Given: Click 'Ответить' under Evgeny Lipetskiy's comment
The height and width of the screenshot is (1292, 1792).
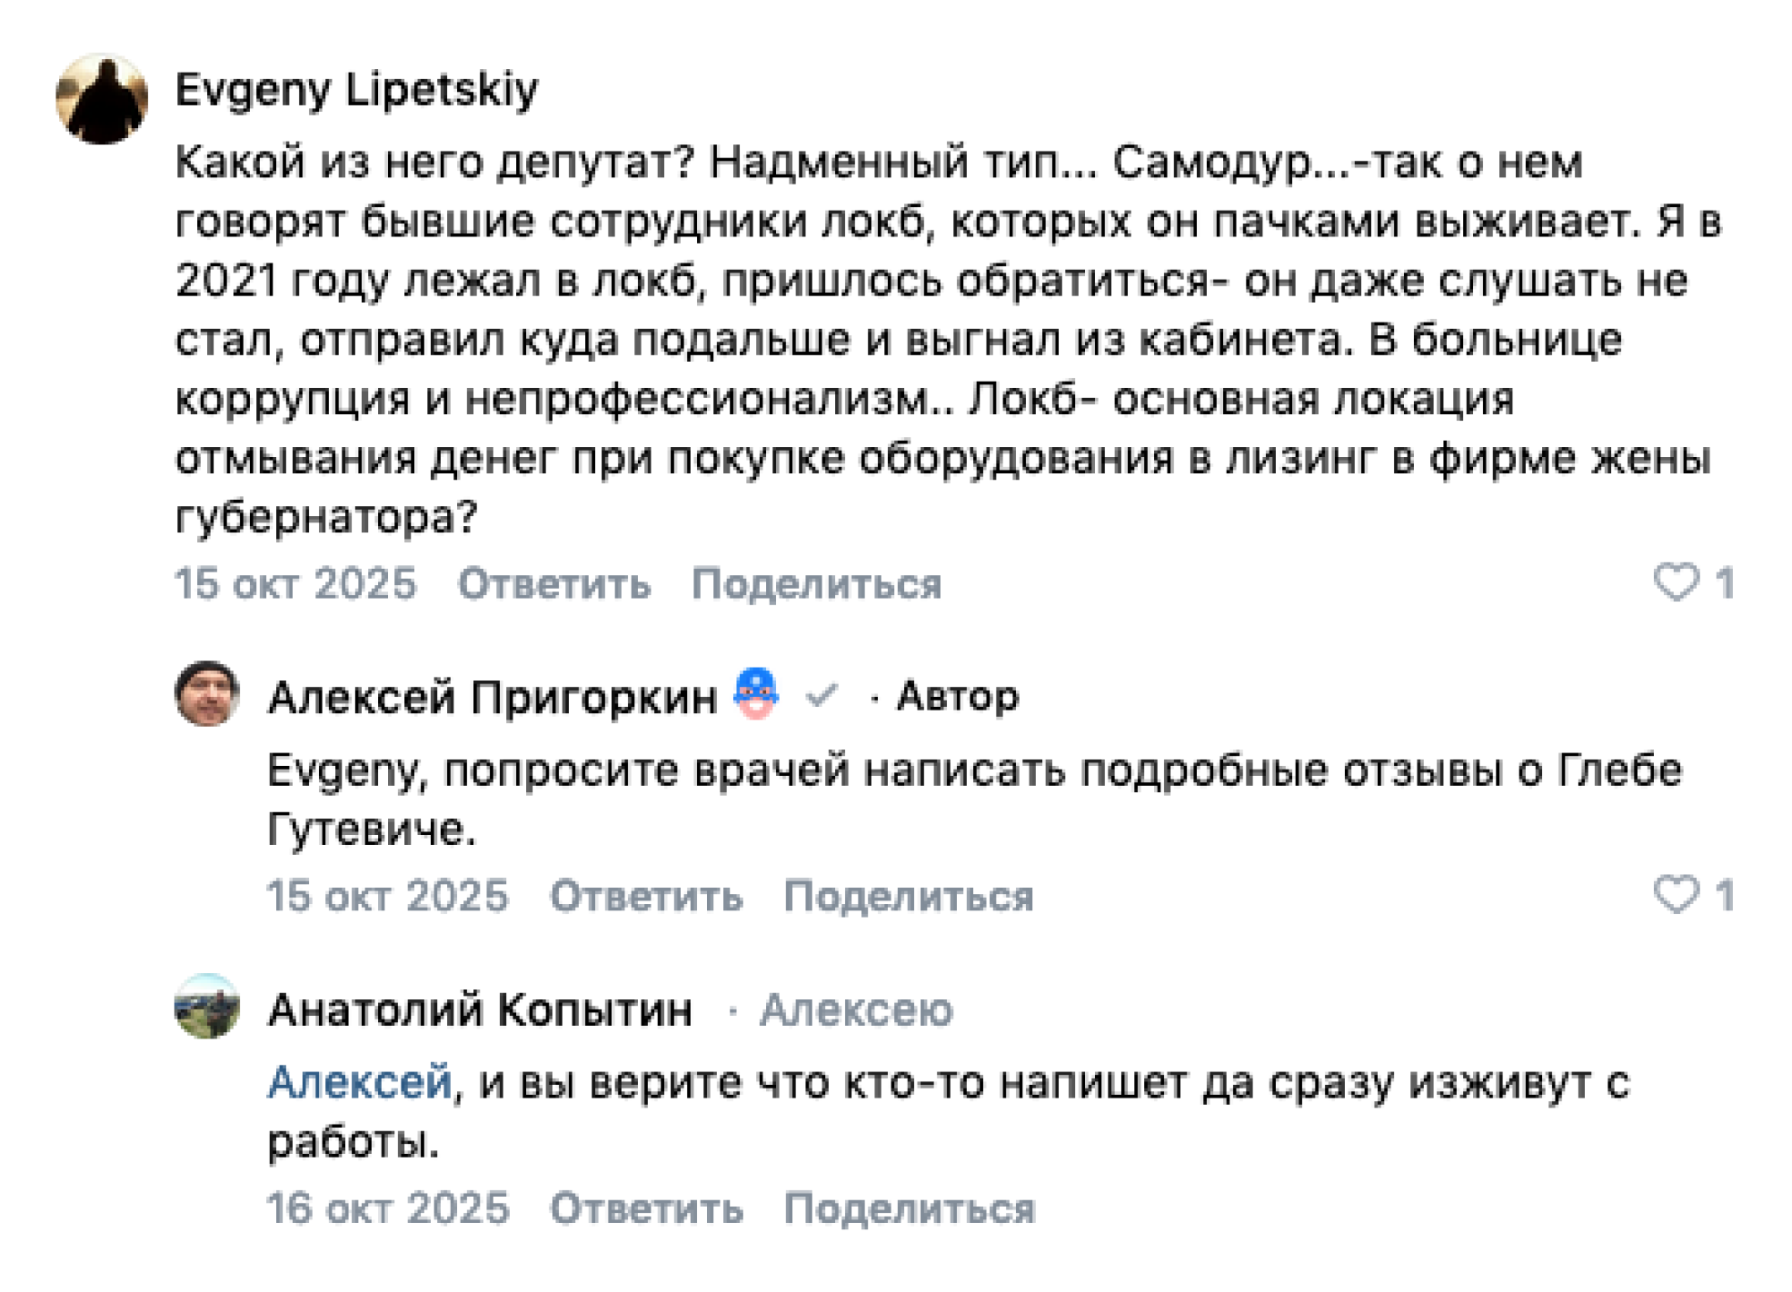Looking at the screenshot, I should point(554,584).
